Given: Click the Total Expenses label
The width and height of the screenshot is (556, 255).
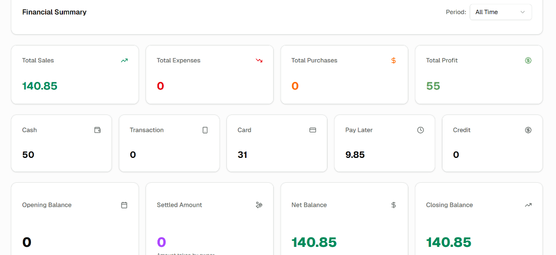Looking at the screenshot, I should 178,61.
